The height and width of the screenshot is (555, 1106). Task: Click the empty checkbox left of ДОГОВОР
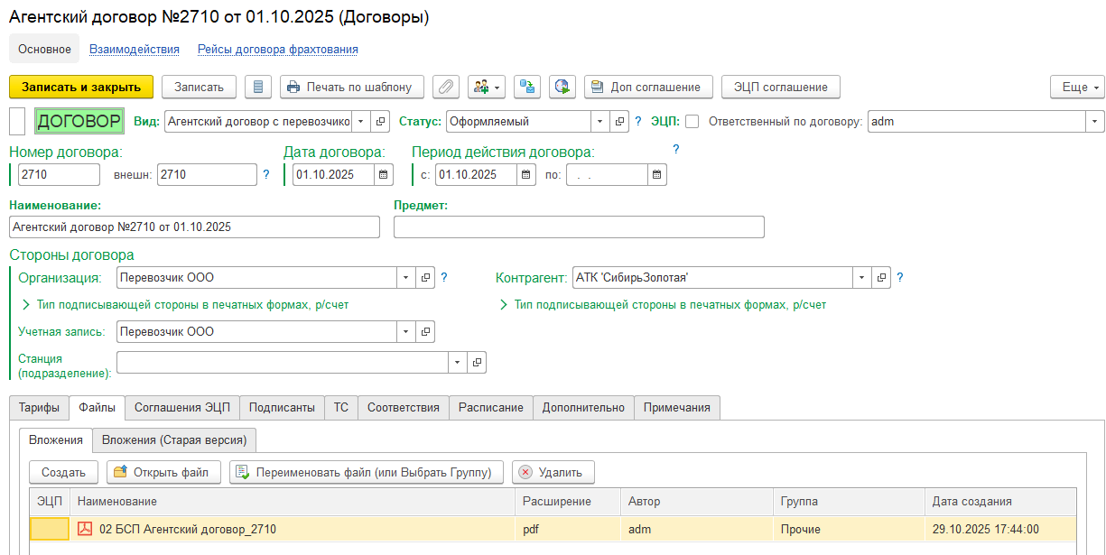[x=17, y=121]
